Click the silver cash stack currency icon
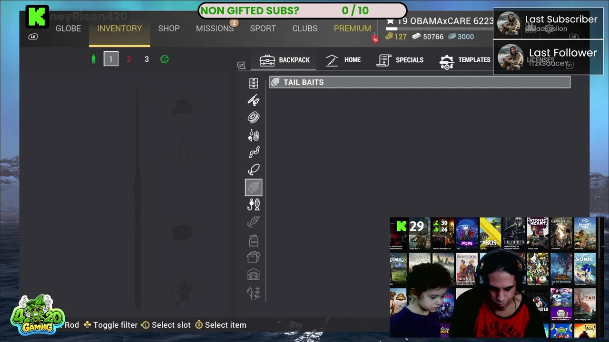The width and height of the screenshot is (609, 342). click(416, 37)
